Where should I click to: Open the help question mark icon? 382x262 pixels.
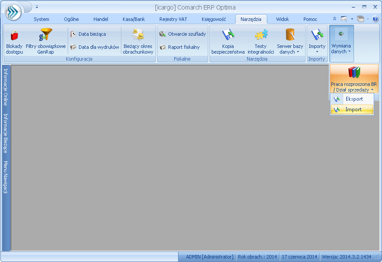pyautogui.click(x=375, y=19)
